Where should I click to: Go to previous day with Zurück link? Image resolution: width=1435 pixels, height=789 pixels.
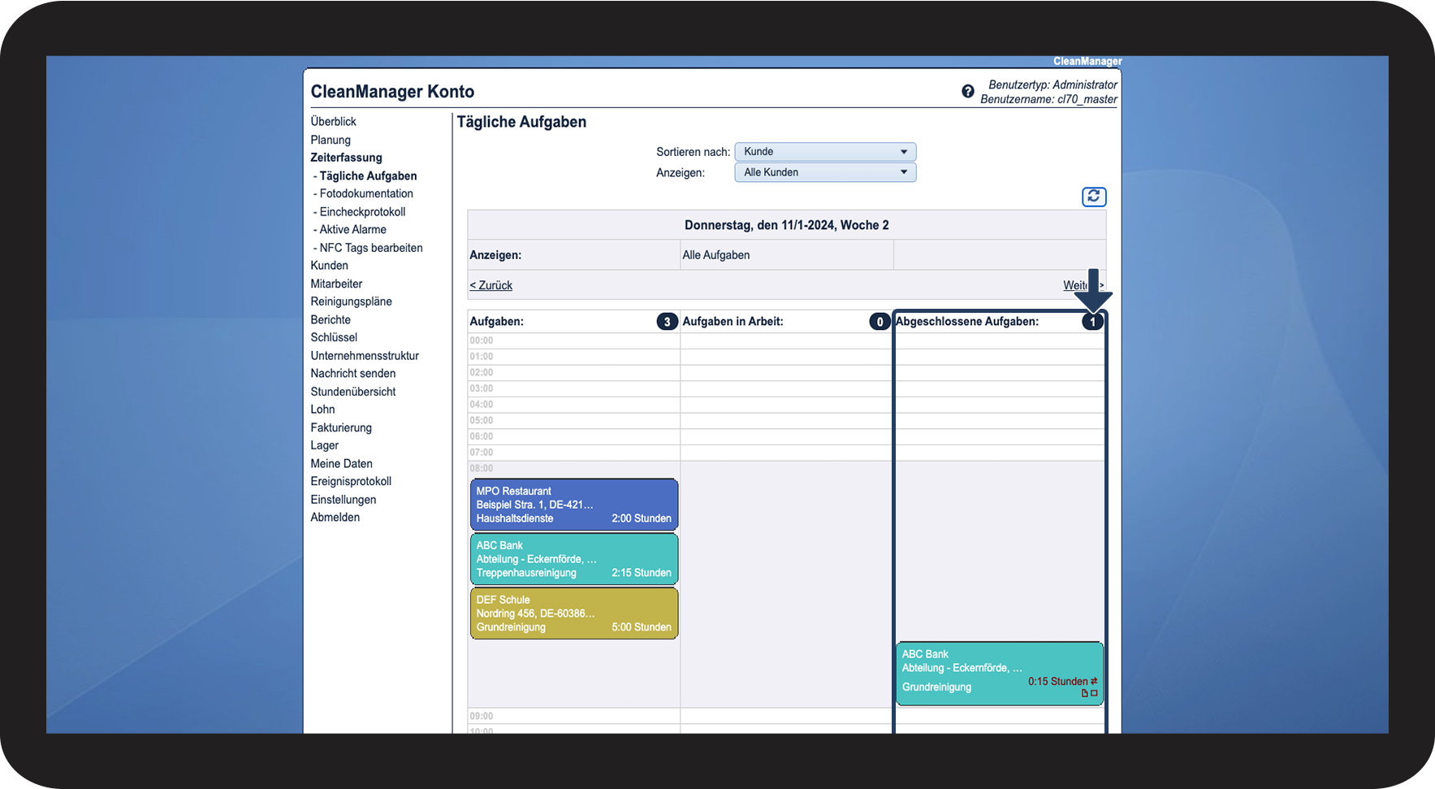point(491,285)
